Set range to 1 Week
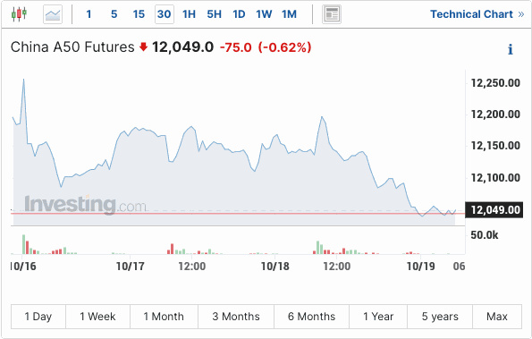The image size is (532, 339). pos(97,317)
